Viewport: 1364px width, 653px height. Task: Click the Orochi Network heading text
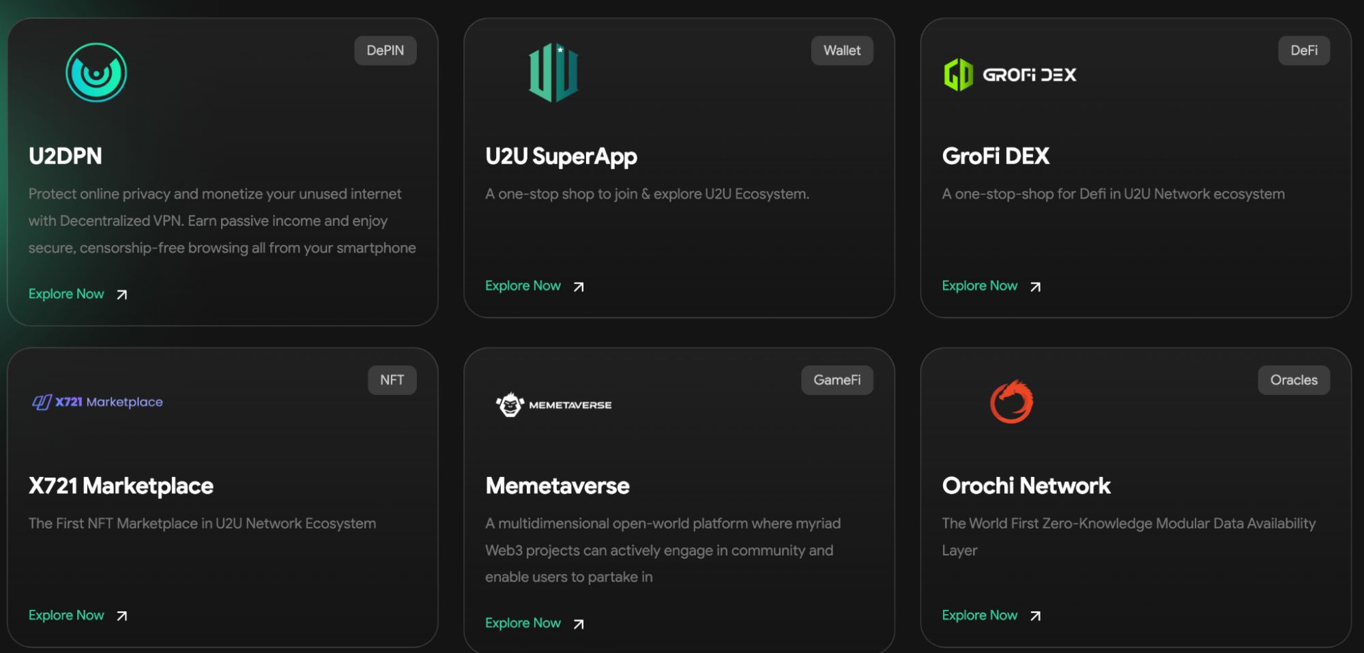1026,486
